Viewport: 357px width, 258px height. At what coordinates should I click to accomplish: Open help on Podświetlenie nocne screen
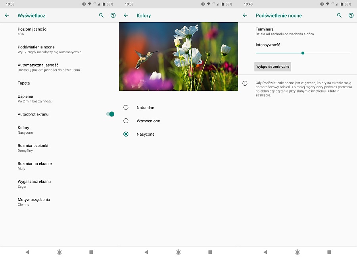[x=351, y=15]
